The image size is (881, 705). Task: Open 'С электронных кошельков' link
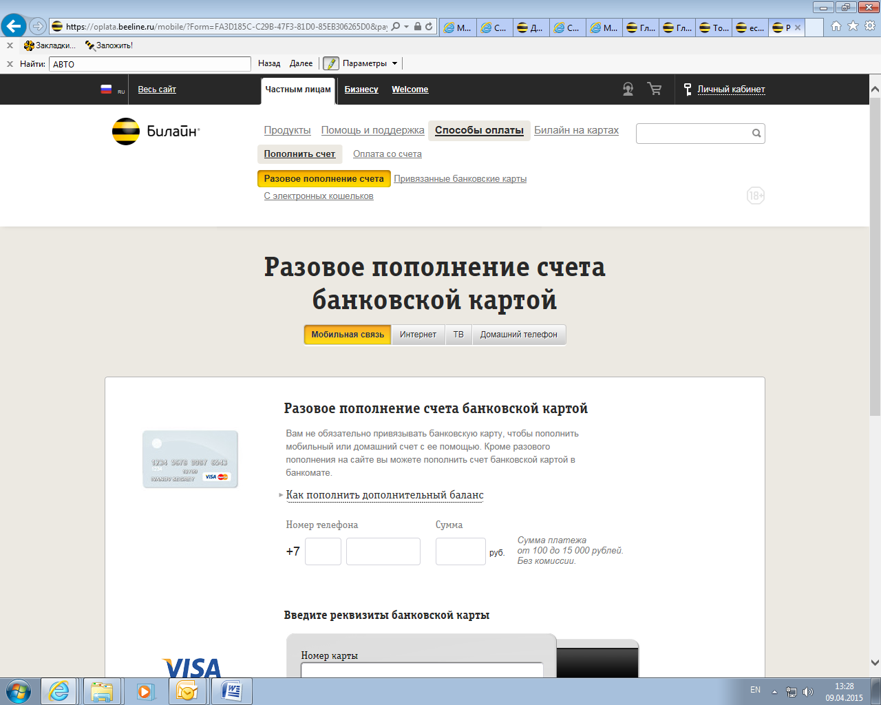click(319, 196)
